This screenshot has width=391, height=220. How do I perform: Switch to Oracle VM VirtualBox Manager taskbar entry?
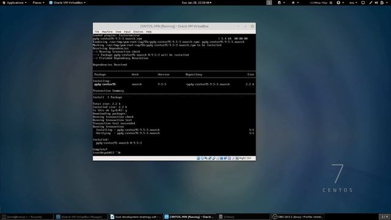coord(81,217)
